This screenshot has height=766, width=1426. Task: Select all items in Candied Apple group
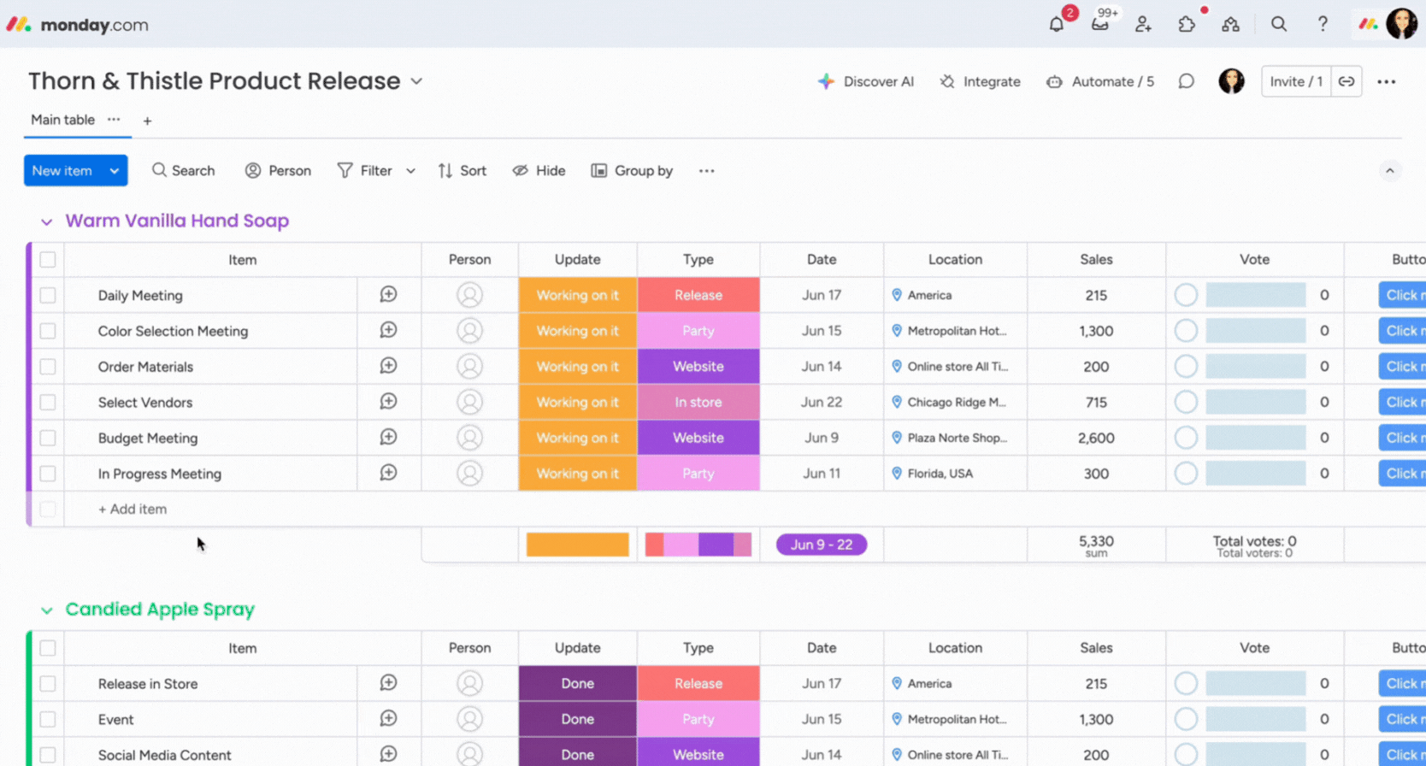coord(48,648)
